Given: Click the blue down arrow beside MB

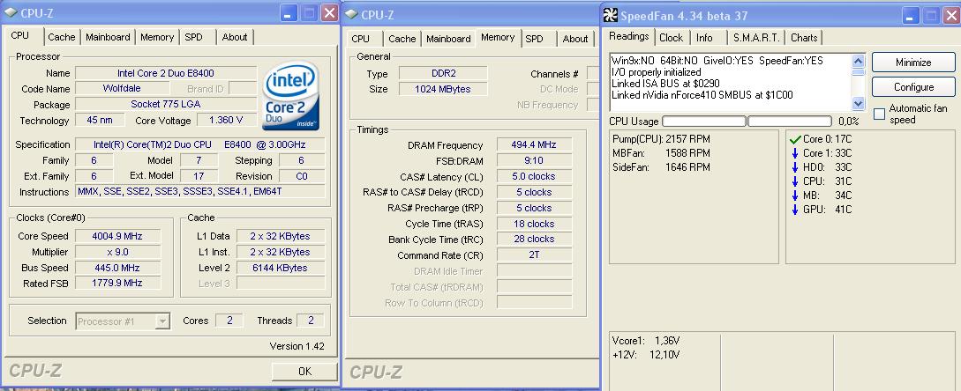Looking at the screenshot, I should [795, 195].
